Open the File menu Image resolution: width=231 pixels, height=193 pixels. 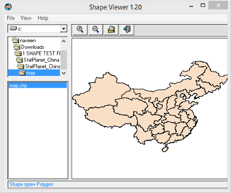point(11,18)
